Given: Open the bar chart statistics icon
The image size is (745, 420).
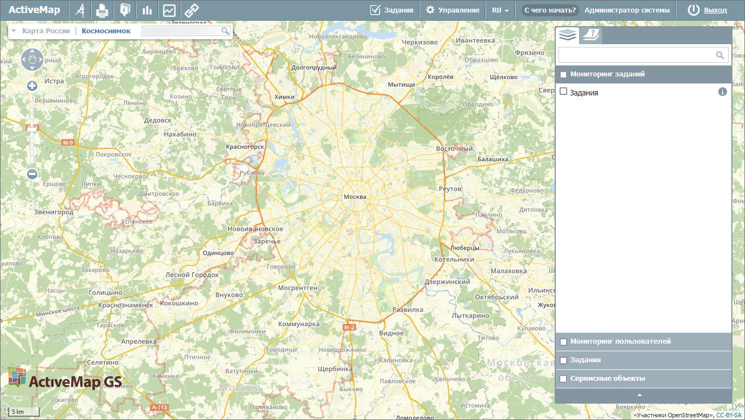Looking at the screenshot, I should click(x=147, y=10).
